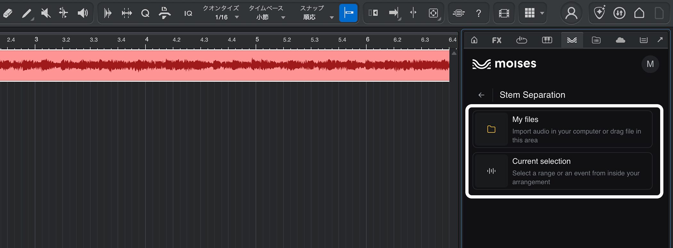
Task: Open the Quantize panel Q icon
Action: 145,13
